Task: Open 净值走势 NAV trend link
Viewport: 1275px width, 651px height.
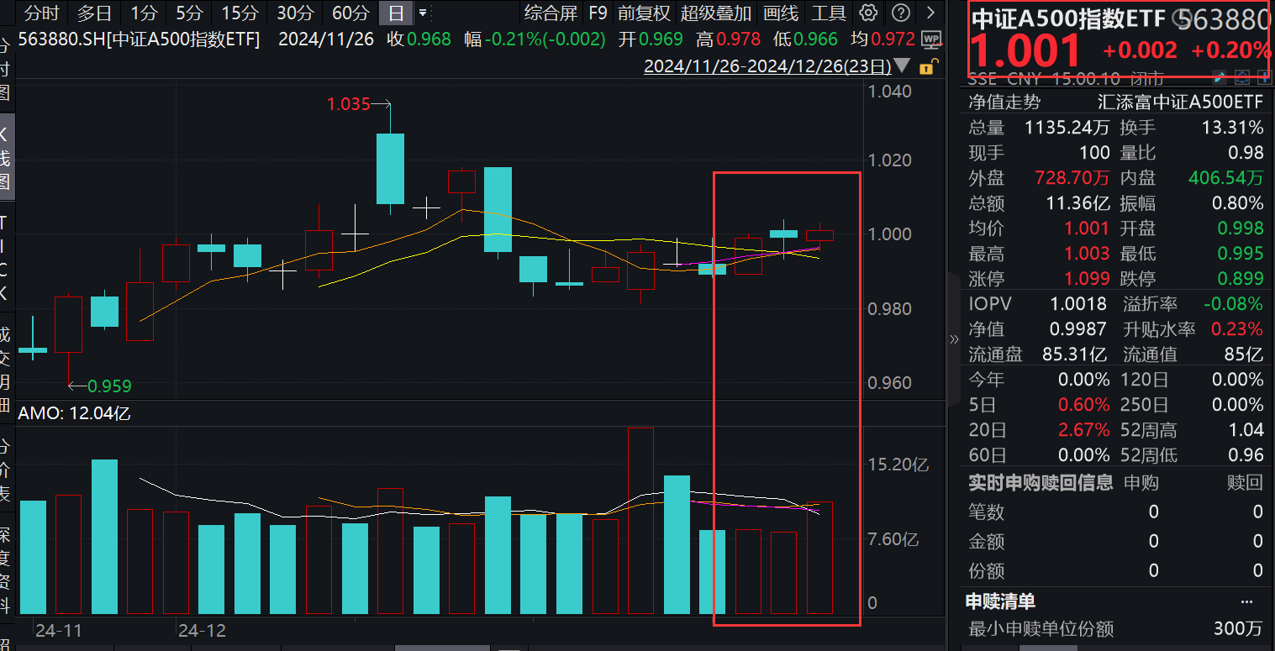Action: coord(1004,102)
